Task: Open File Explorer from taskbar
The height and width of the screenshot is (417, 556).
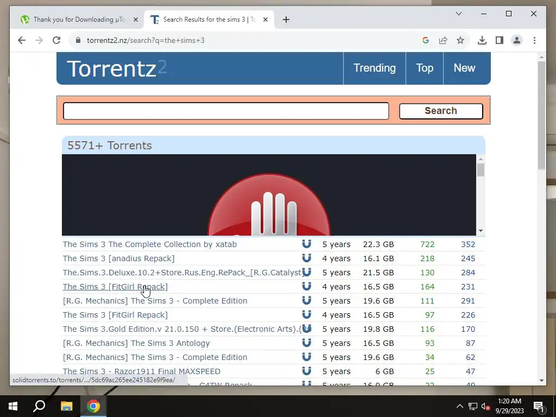Action: (66, 406)
